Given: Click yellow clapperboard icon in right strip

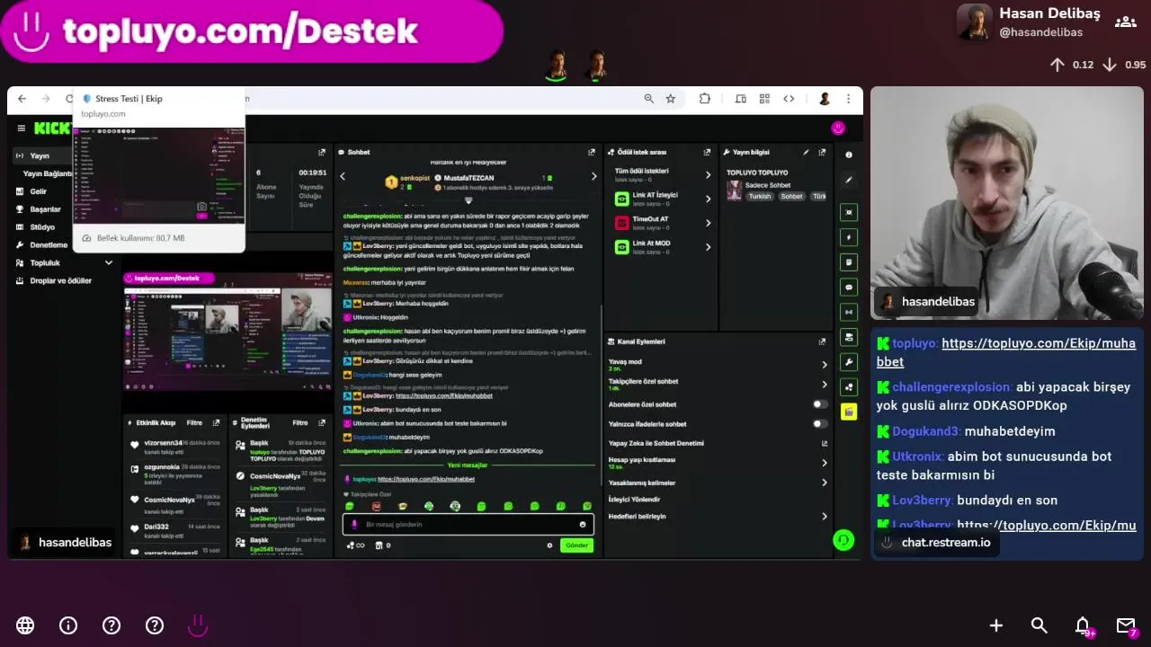Looking at the screenshot, I should click(x=849, y=412).
